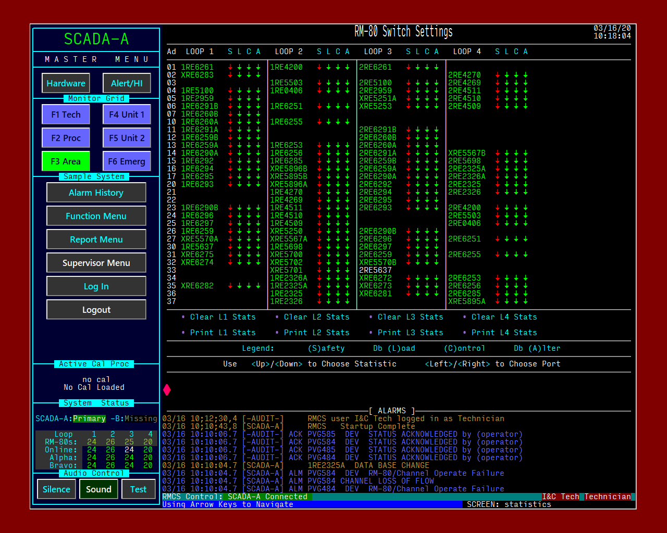Click the No Cal Loaded text
The height and width of the screenshot is (533, 667).
(x=94, y=387)
